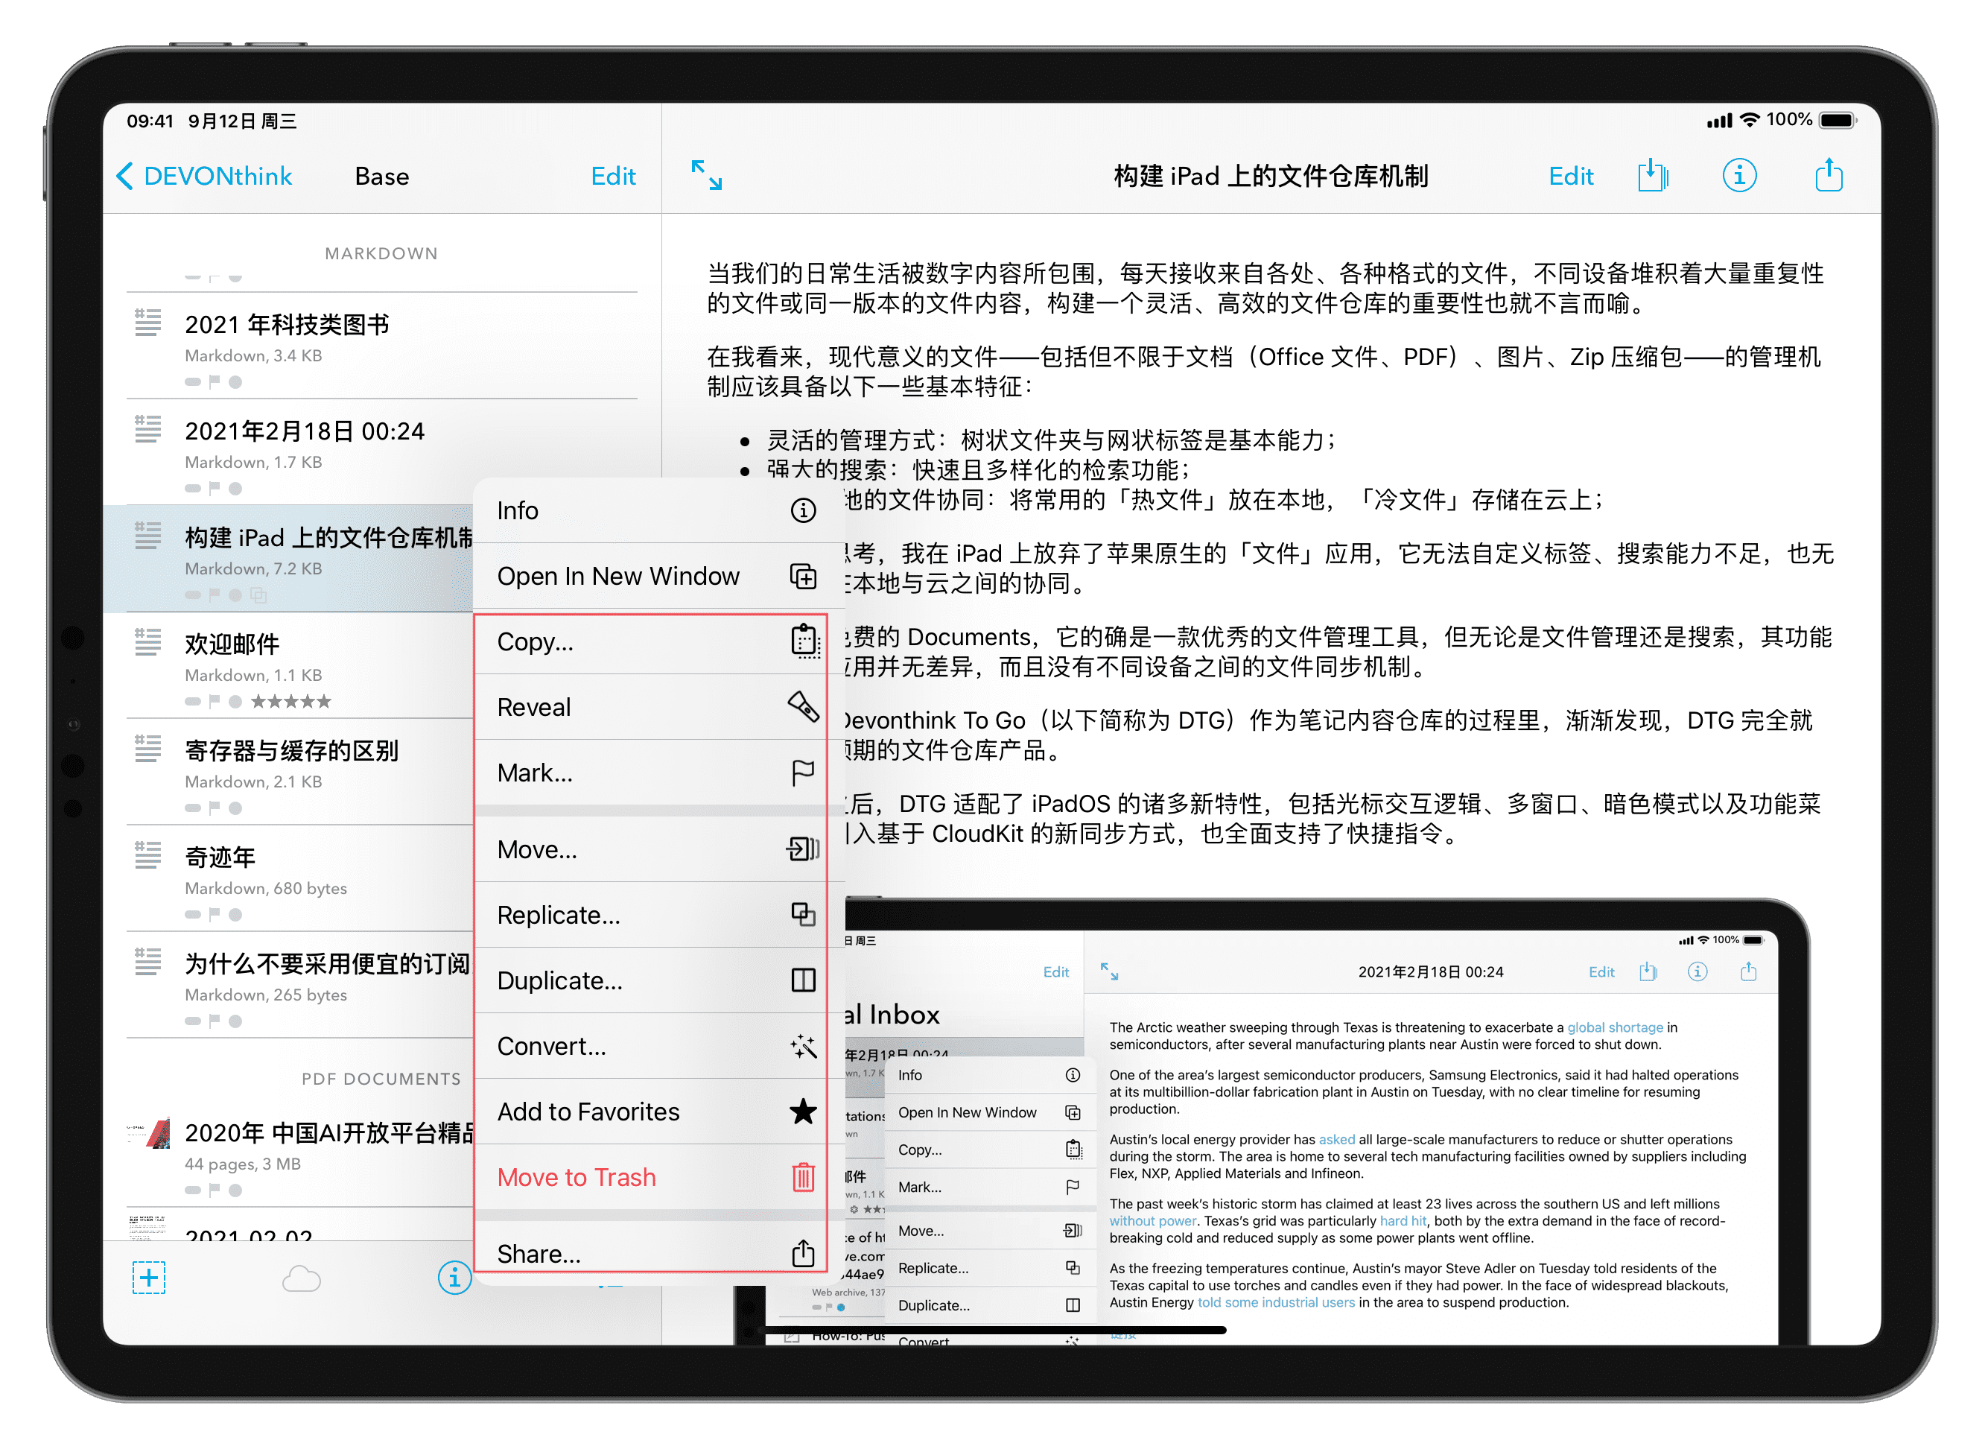Add to Favorites from context menu

tap(658, 1112)
